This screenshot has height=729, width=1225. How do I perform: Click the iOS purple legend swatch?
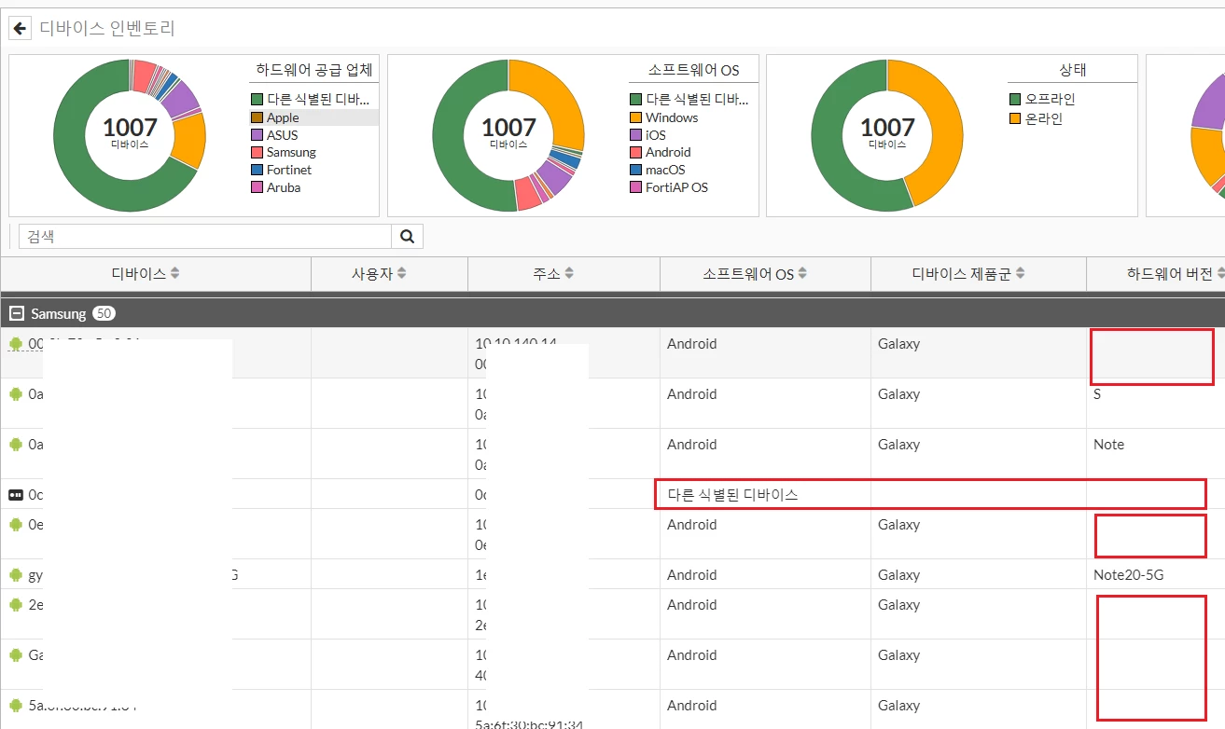point(635,135)
